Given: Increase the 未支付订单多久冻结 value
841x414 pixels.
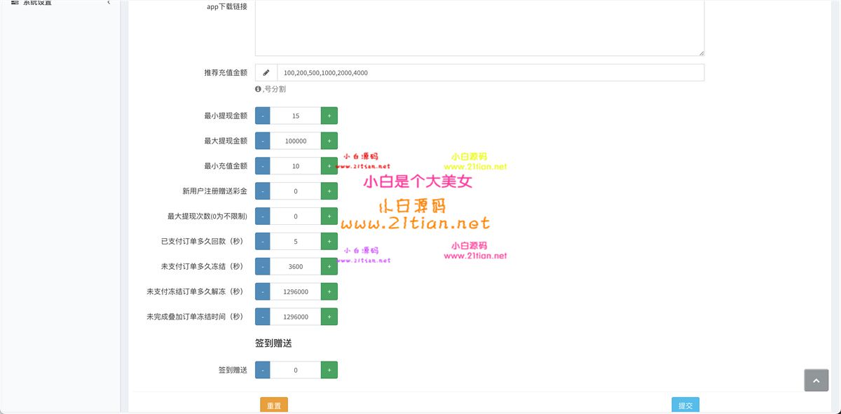Looking at the screenshot, I should (x=329, y=266).
